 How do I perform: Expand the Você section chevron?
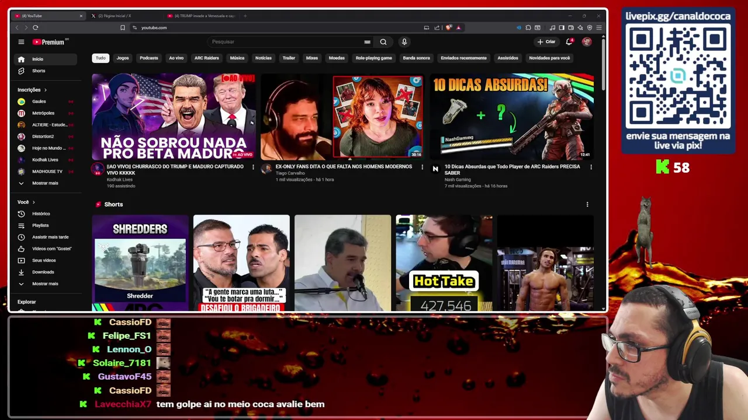[x=33, y=202]
